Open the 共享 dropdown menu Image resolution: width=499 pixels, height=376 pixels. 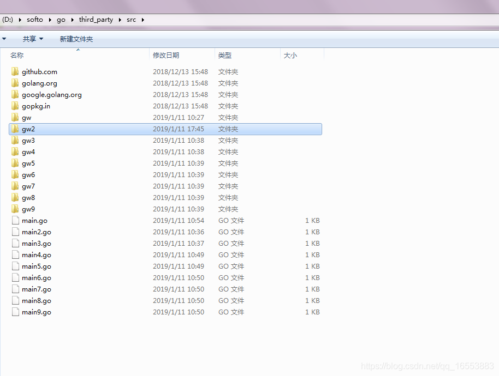33,39
